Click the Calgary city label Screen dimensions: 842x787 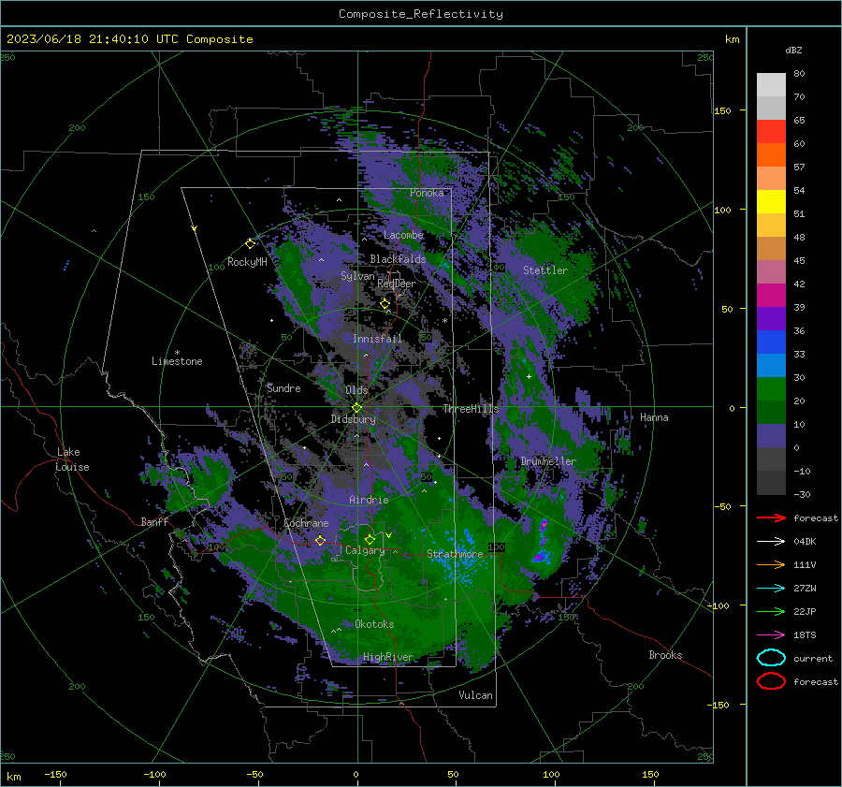(365, 550)
